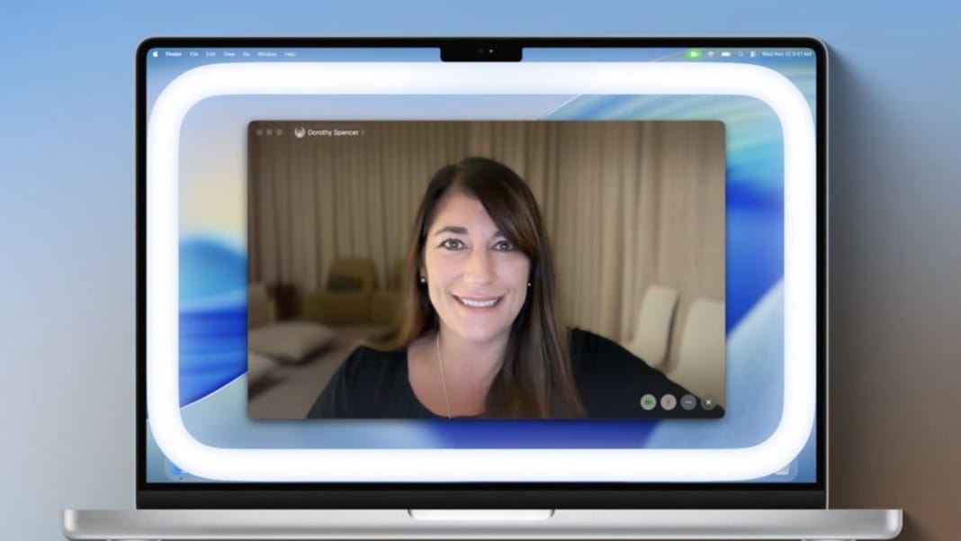Expand the chevron next to Dorothy Spencer's name

click(x=363, y=132)
